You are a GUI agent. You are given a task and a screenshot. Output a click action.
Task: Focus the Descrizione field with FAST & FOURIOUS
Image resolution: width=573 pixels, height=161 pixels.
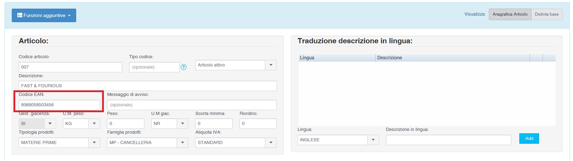[147, 86]
